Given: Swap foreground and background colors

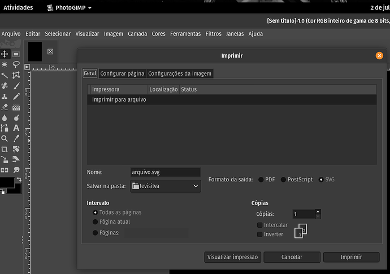Looking at the screenshot, I should (19, 179).
